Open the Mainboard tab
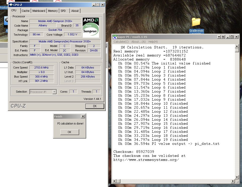 39,11
